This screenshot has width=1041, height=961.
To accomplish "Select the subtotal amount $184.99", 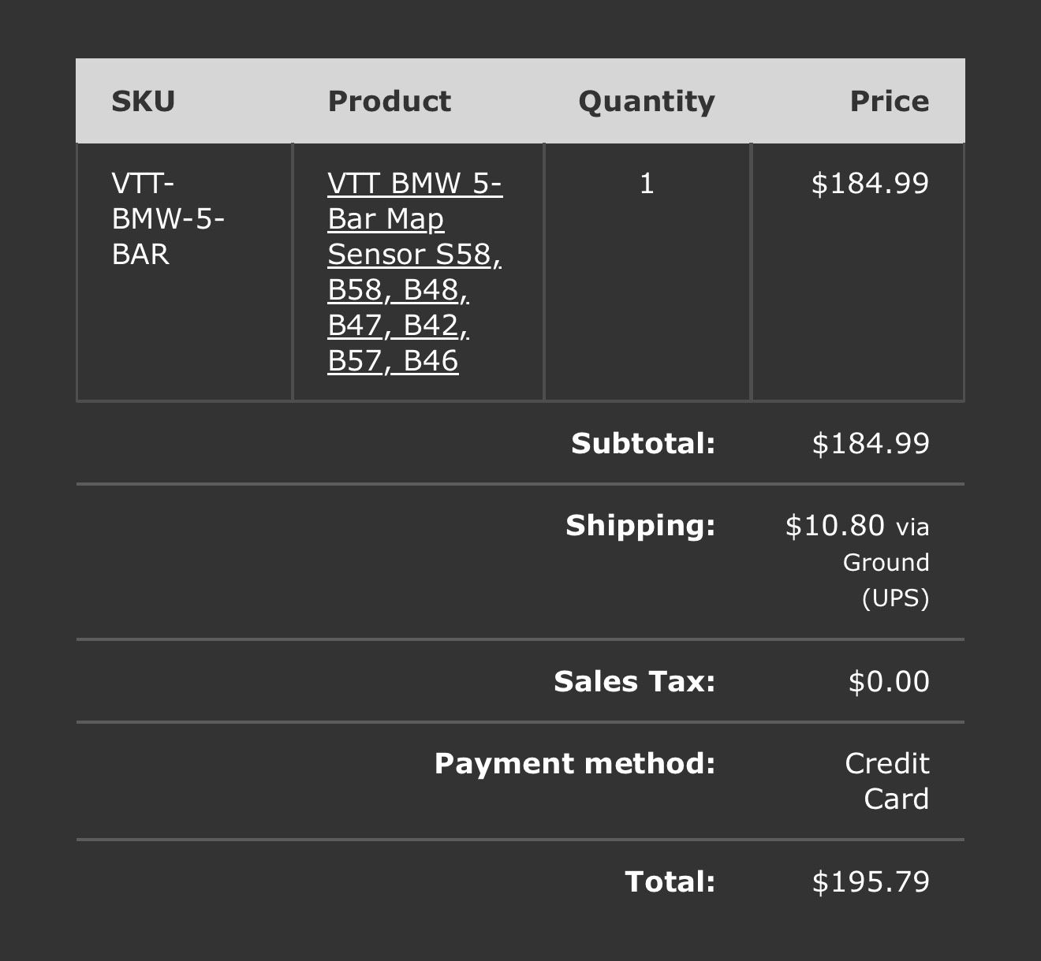I will tap(870, 443).
